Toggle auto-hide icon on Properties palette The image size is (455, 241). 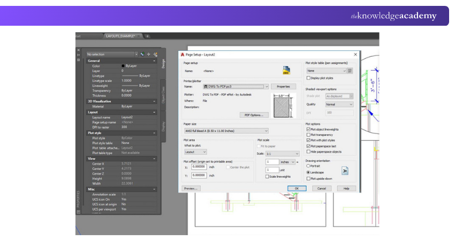pyautogui.click(x=78, y=55)
